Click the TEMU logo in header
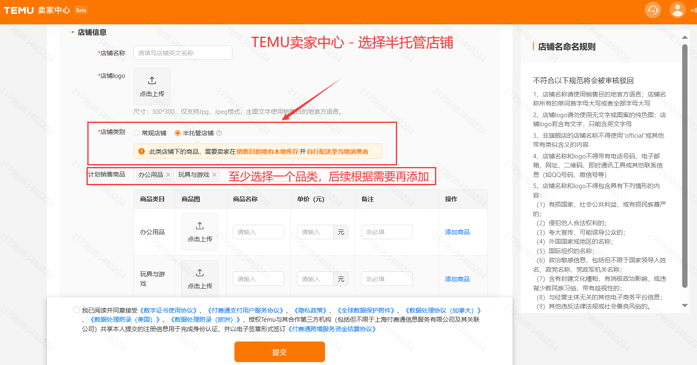697x365 pixels. [x=19, y=10]
